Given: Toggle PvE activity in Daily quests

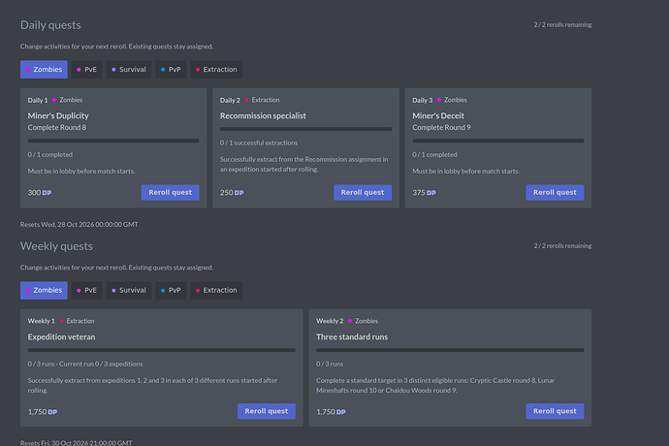Looking at the screenshot, I should click(86, 70).
